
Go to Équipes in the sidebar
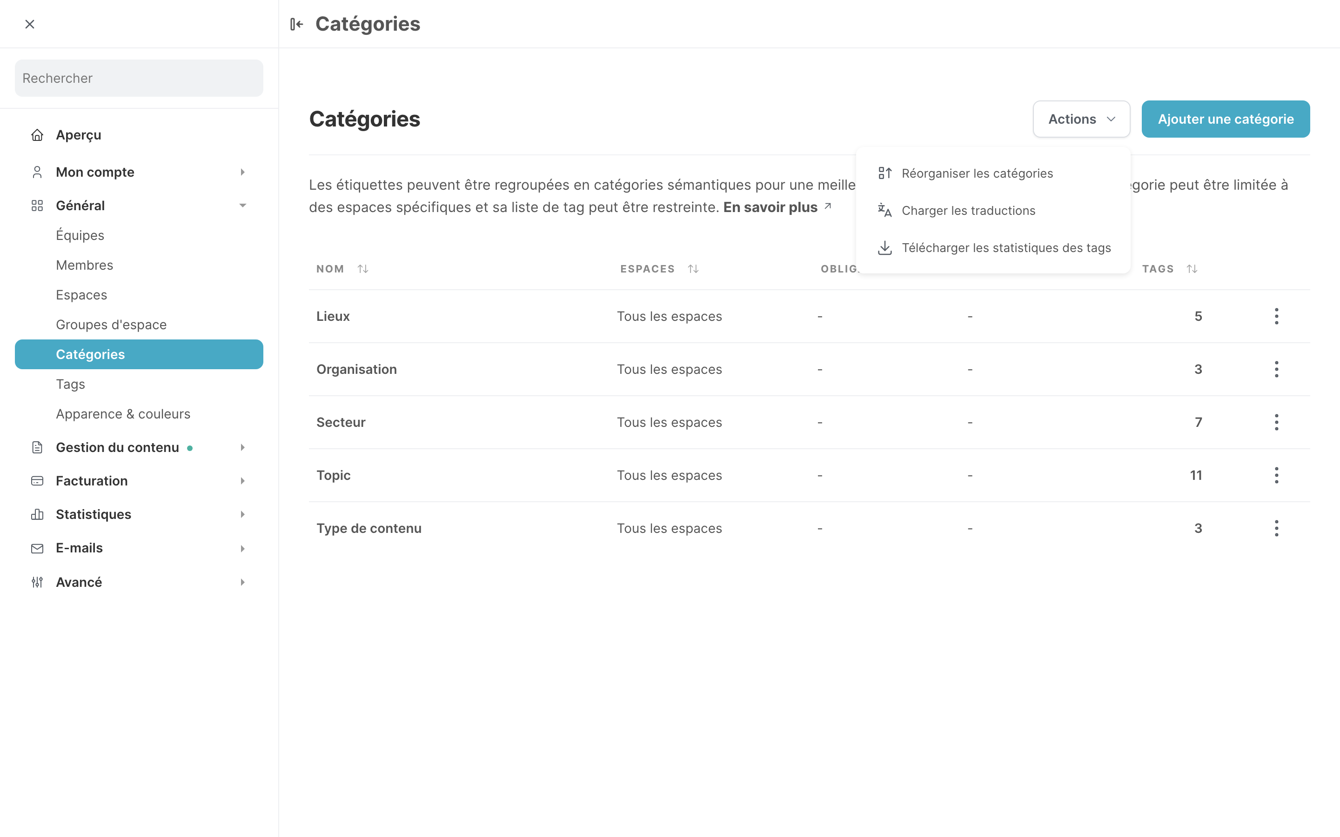(x=80, y=235)
